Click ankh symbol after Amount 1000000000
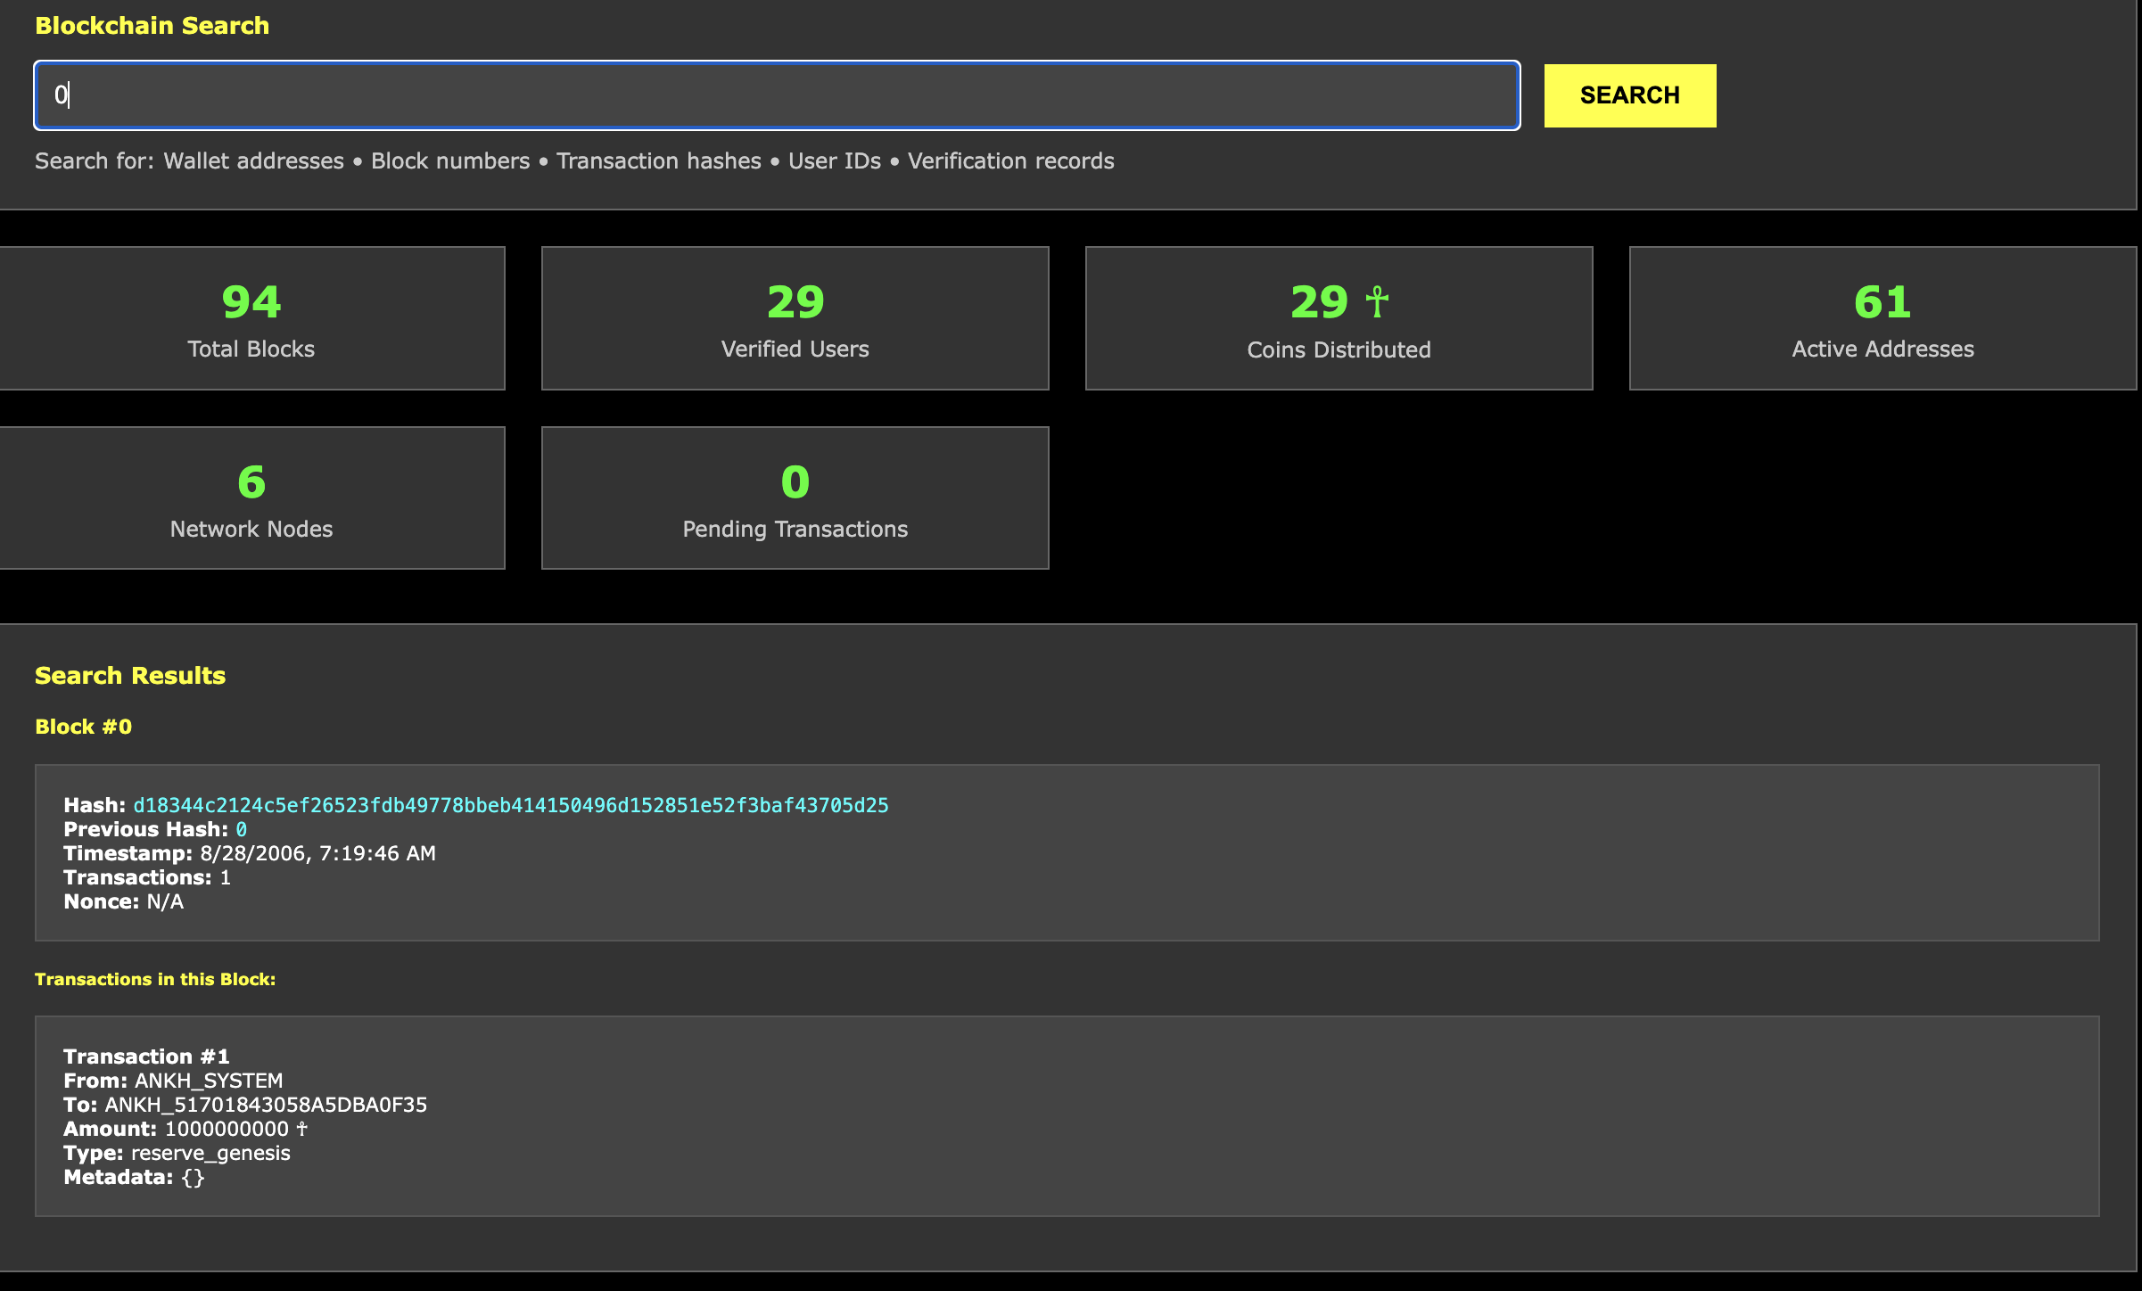This screenshot has width=2142, height=1291. tap(301, 1129)
